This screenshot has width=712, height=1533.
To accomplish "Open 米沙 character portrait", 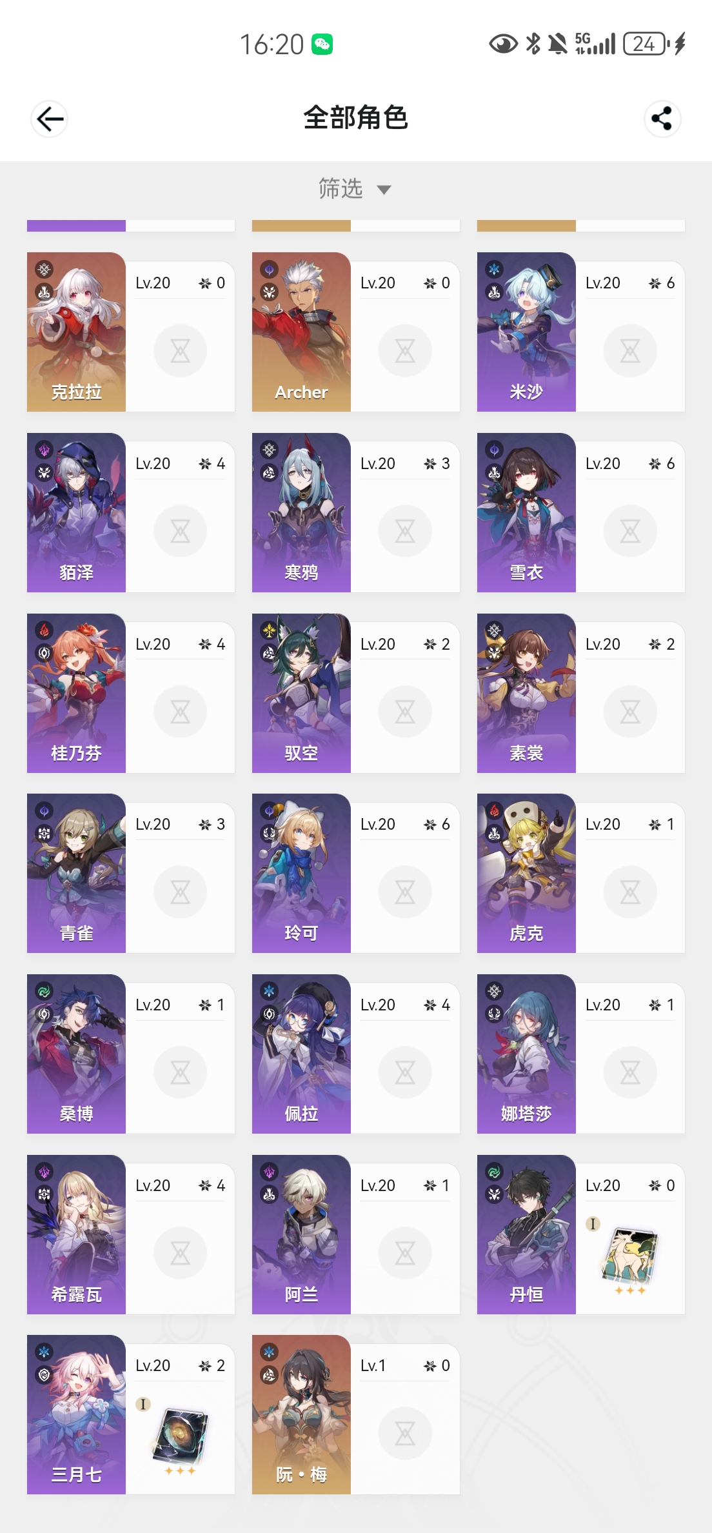I will 526,332.
